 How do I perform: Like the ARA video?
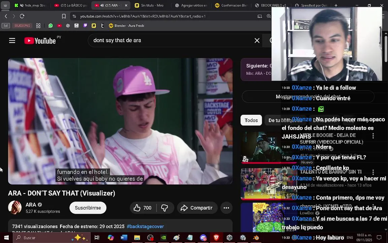[143, 208]
